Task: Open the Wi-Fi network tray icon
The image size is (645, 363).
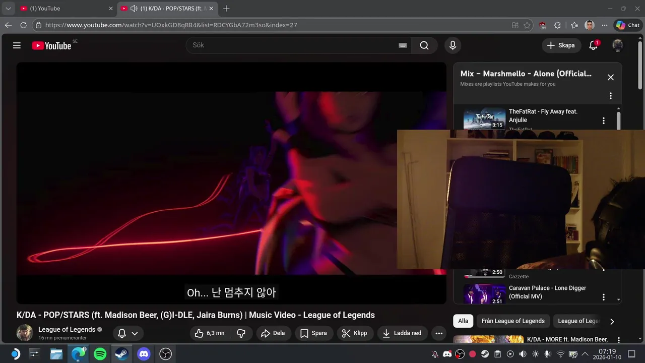Action: pos(560,354)
